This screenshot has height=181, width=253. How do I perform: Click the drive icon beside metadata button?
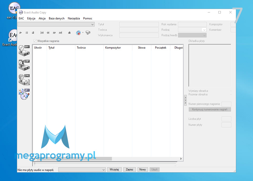point(88,33)
